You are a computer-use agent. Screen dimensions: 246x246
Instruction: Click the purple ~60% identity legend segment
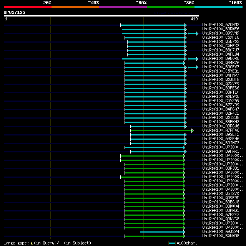(123, 7)
